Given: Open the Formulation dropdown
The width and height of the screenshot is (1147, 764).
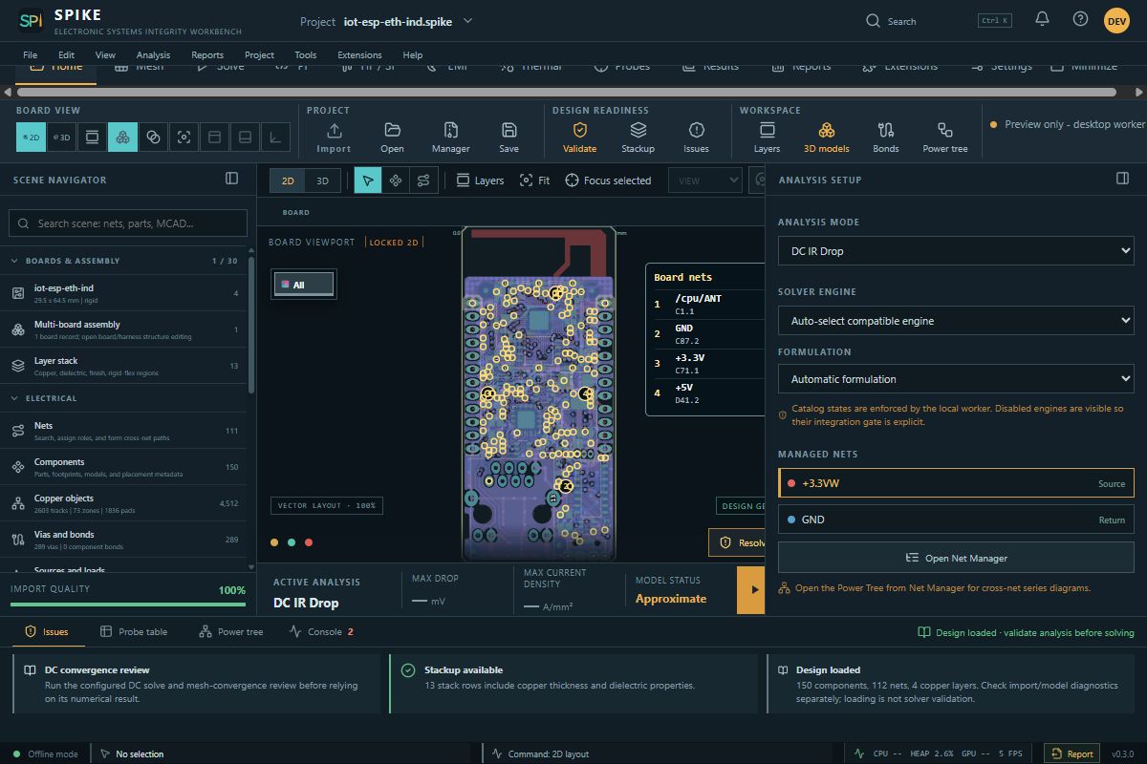Looking at the screenshot, I should (956, 379).
